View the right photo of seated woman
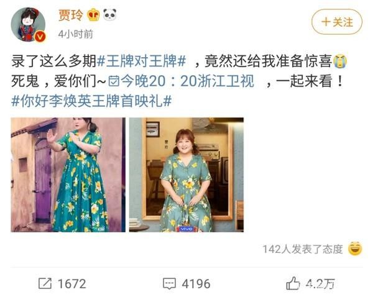 point(186,175)
